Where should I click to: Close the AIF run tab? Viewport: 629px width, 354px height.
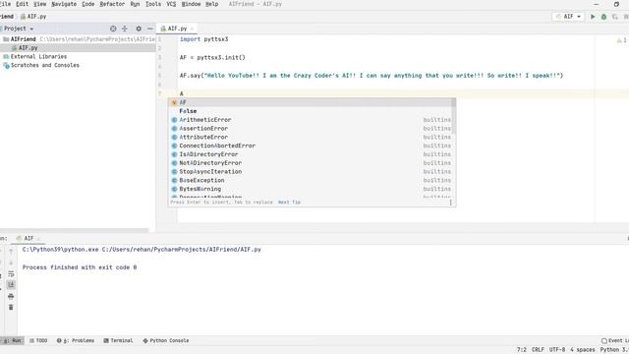[x=39, y=238]
